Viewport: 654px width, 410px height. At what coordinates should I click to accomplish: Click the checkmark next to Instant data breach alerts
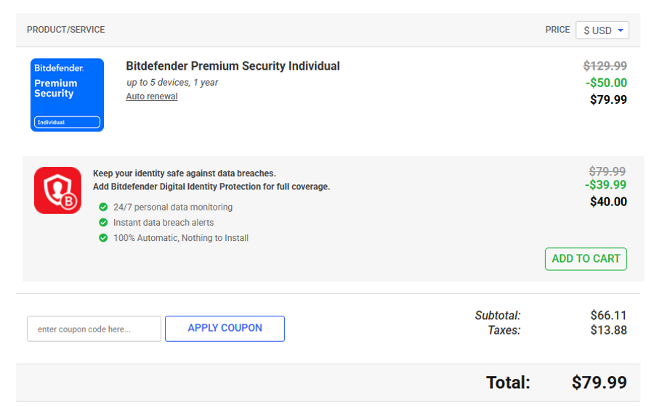tap(103, 223)
